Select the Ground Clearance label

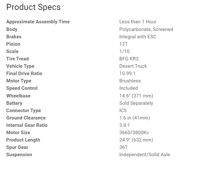[26, 118]
